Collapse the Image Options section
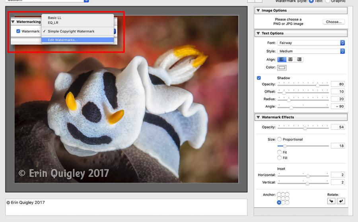 coord(258,11)
